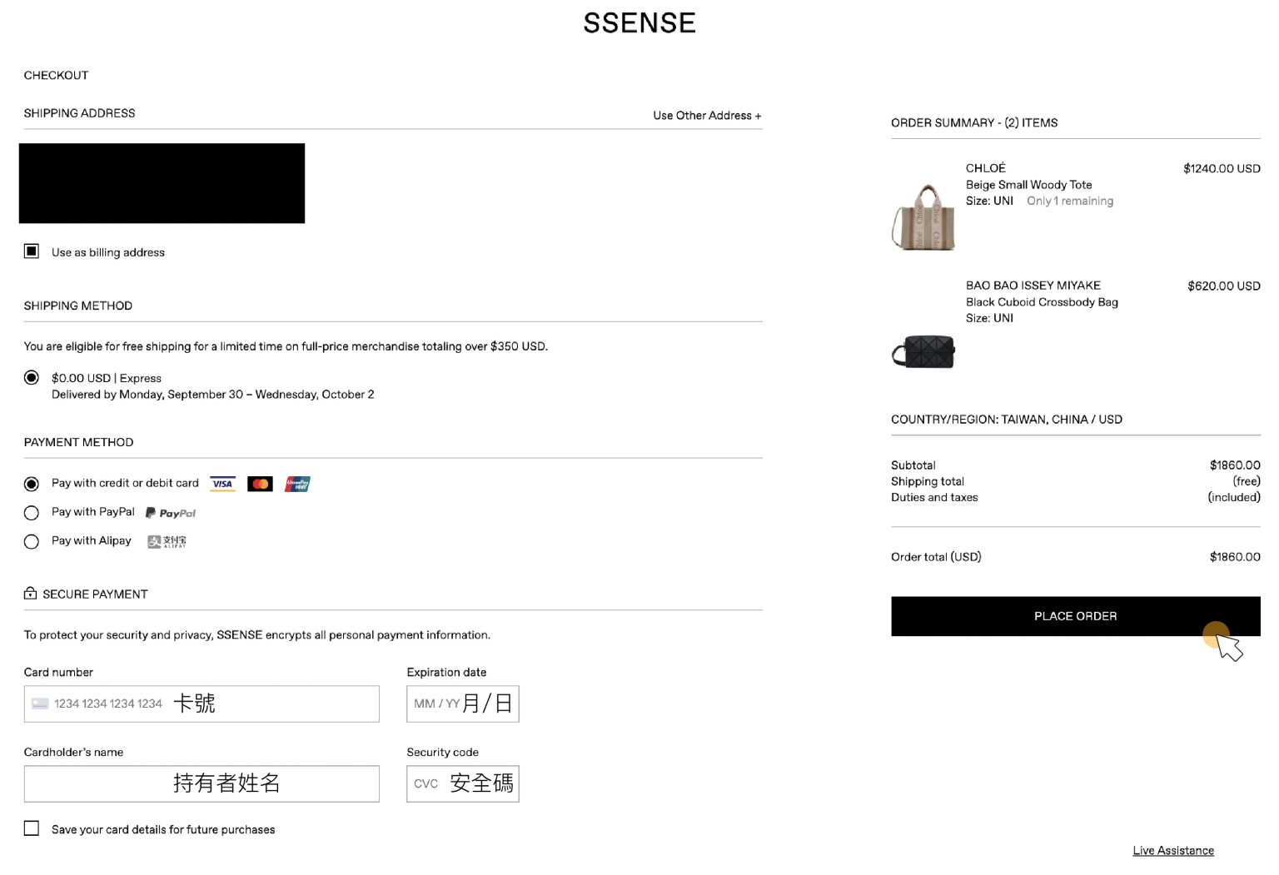Focus the Cardholder's name field
This screenshot has height=875, width=1279.
[202, 784]
